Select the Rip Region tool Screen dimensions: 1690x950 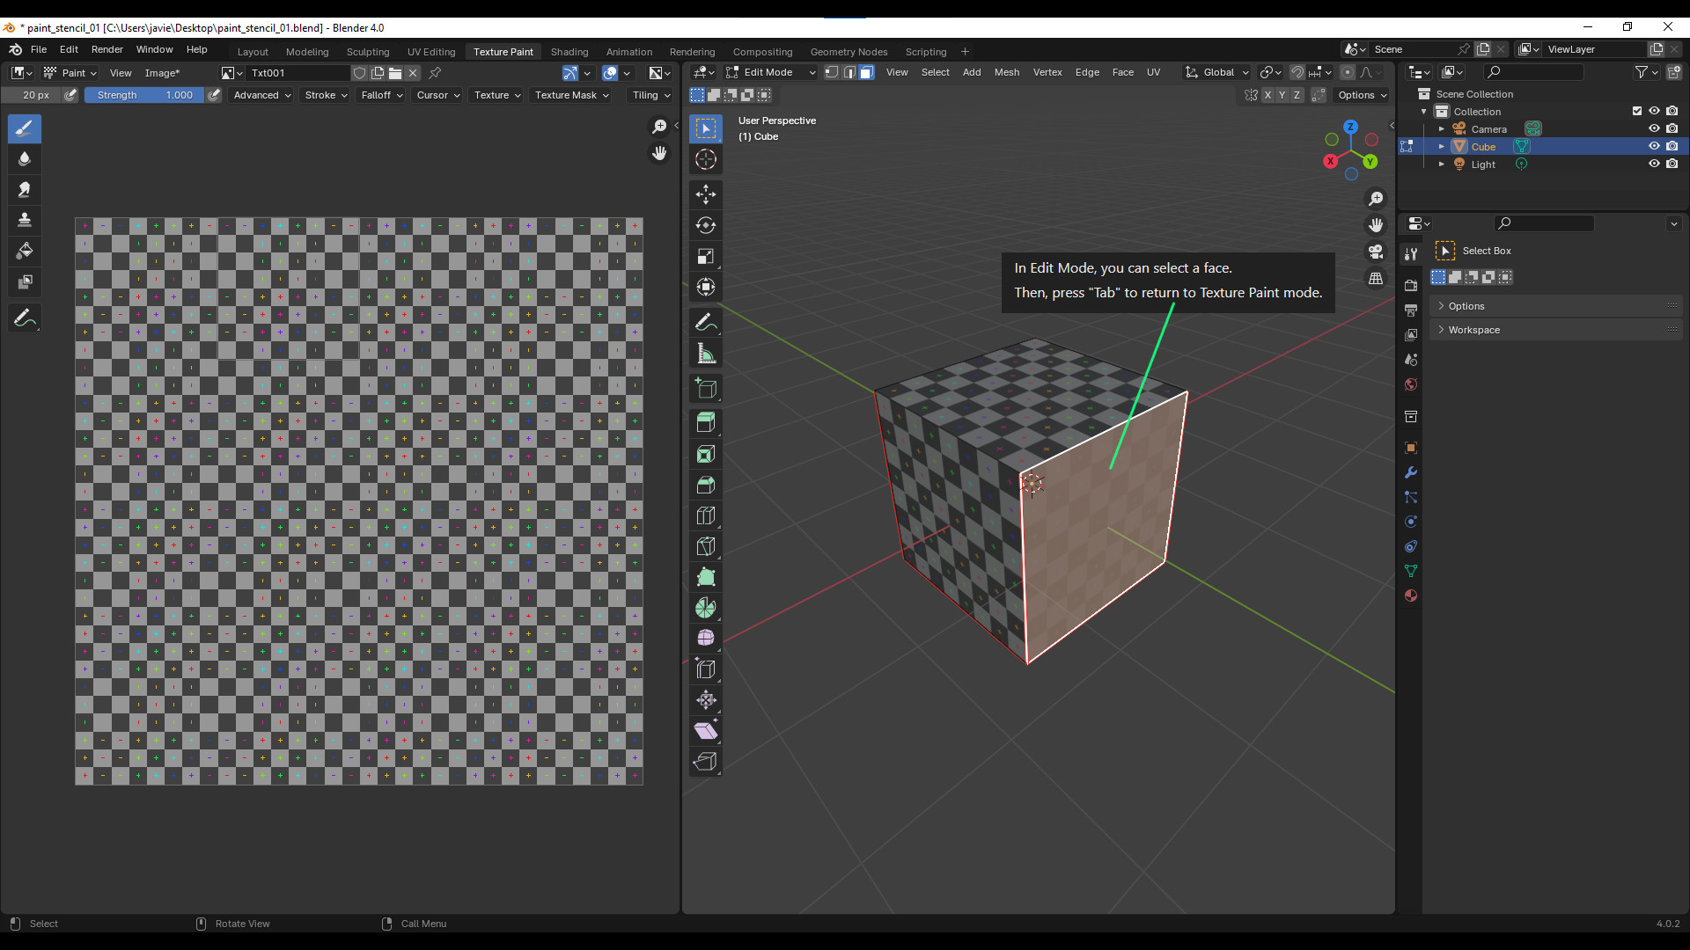tap(706, 762)
